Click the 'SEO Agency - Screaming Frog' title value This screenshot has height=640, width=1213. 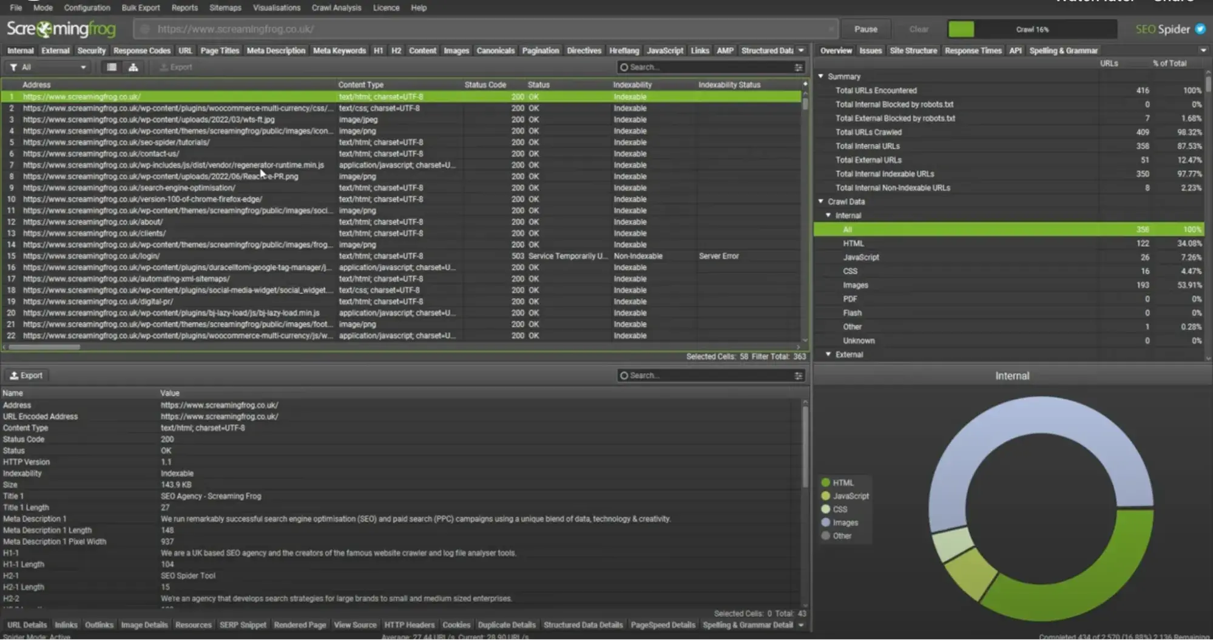pos(211,496)
